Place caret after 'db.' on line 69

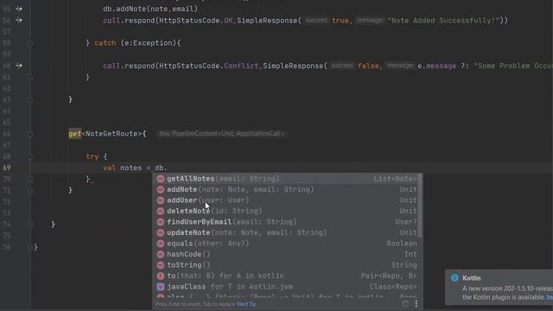(x=168, y=168)
